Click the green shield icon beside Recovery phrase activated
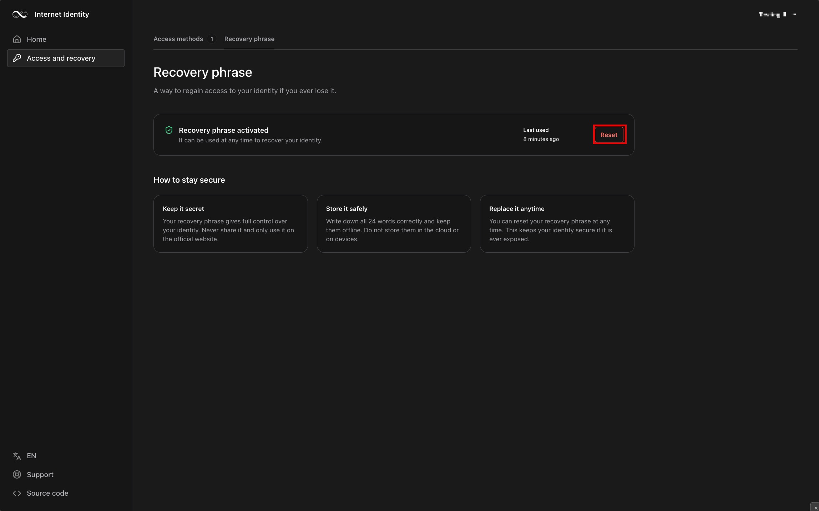Screen dimensions: 819x511 (169, 130)
